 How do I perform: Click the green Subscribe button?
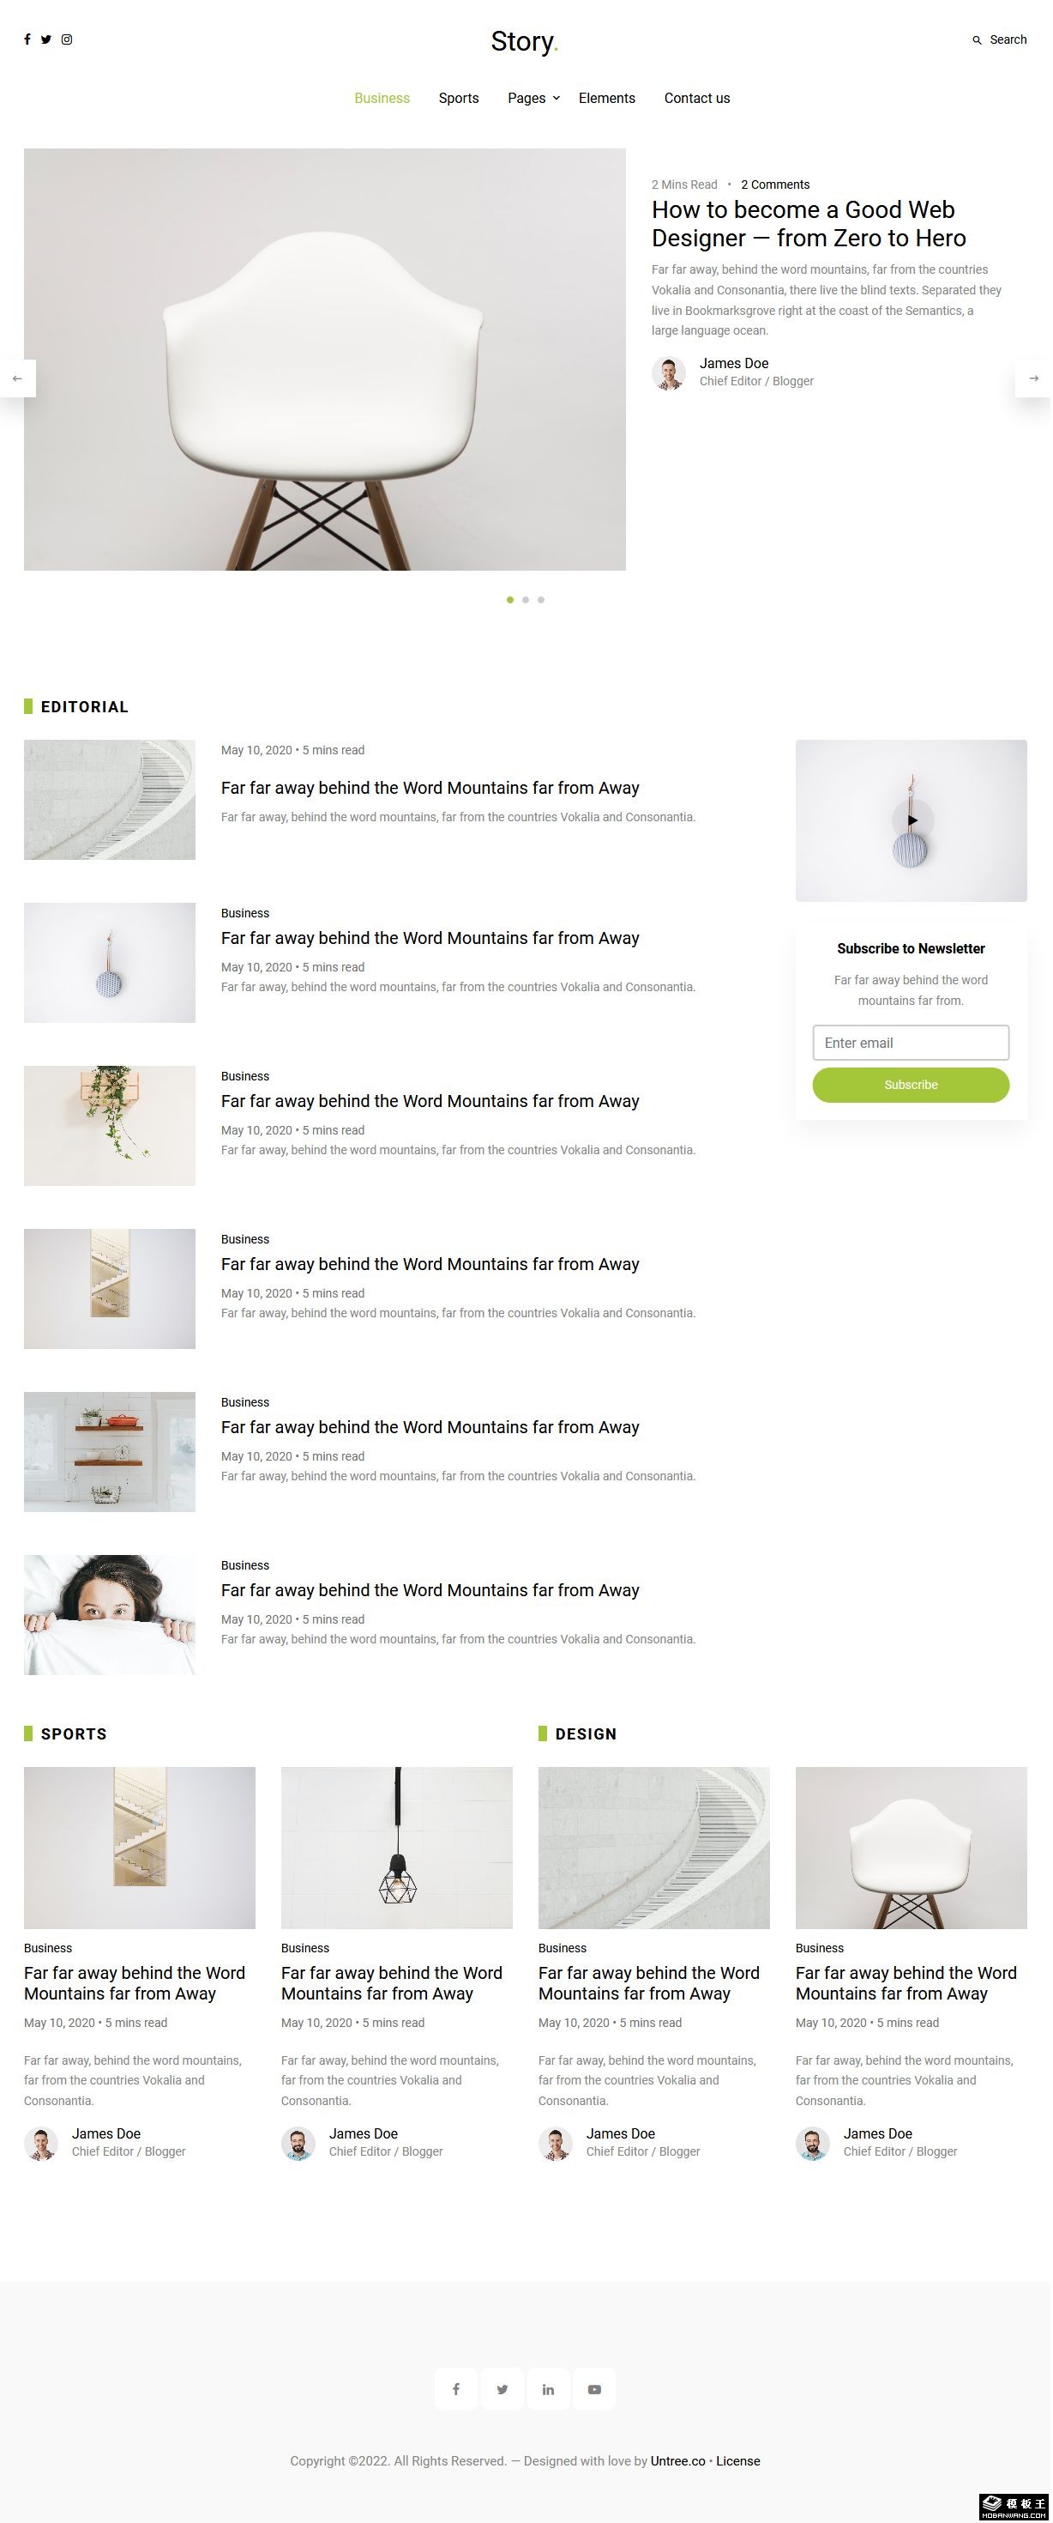click(912, 1084)
